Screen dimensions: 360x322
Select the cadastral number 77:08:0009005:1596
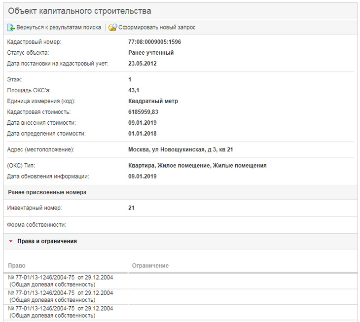[154, 42]
